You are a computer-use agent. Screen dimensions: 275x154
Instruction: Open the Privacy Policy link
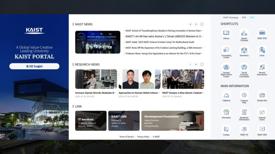(x=143, y=137)
